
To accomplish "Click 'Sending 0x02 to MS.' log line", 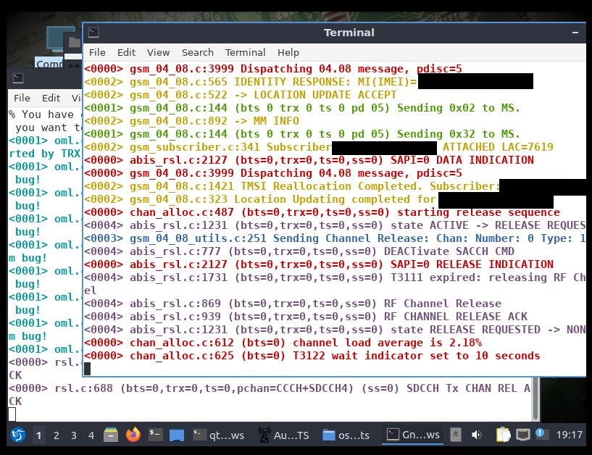I will [x=302, y=108].
